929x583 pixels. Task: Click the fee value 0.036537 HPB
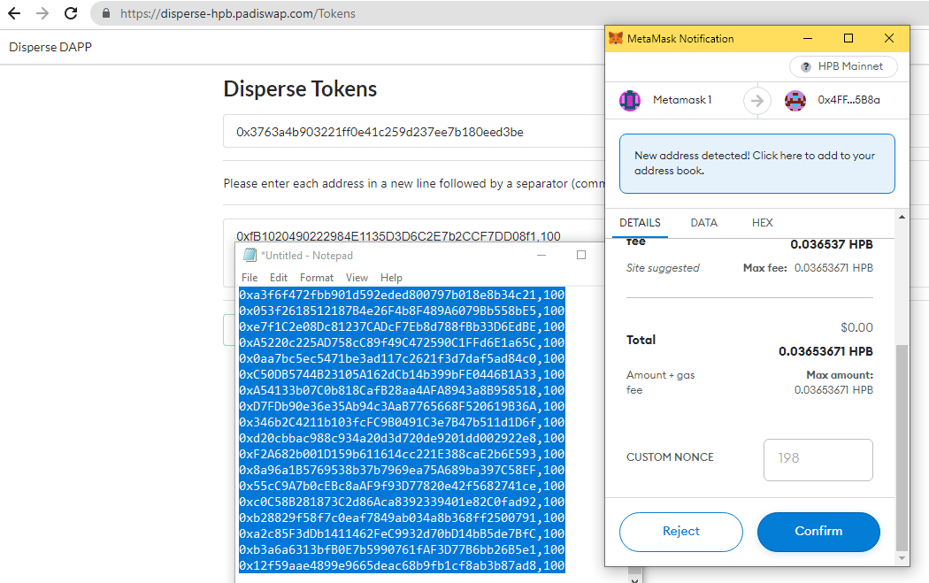(832, 244)
